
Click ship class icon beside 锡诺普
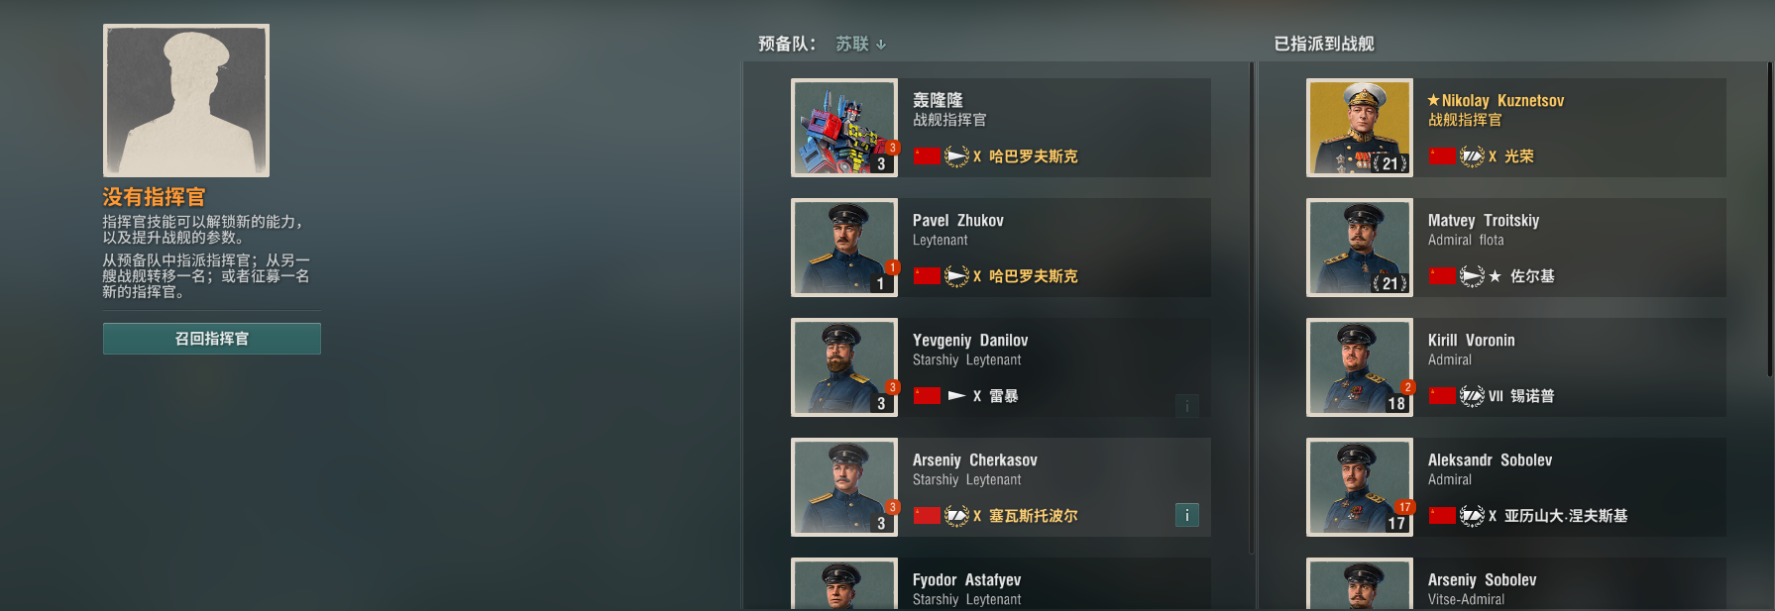point(1472,396)
